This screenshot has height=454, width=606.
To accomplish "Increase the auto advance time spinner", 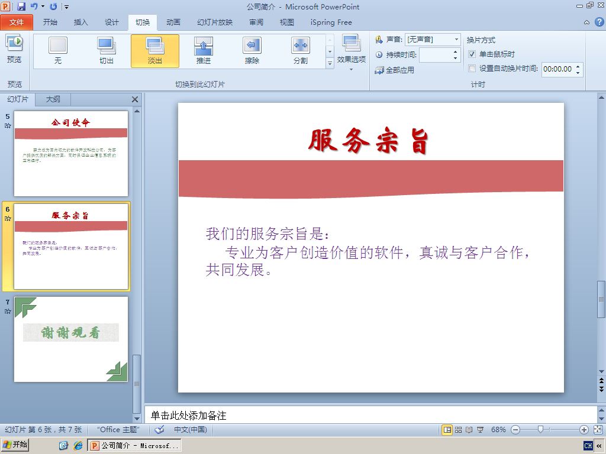I will click(578, 66).
